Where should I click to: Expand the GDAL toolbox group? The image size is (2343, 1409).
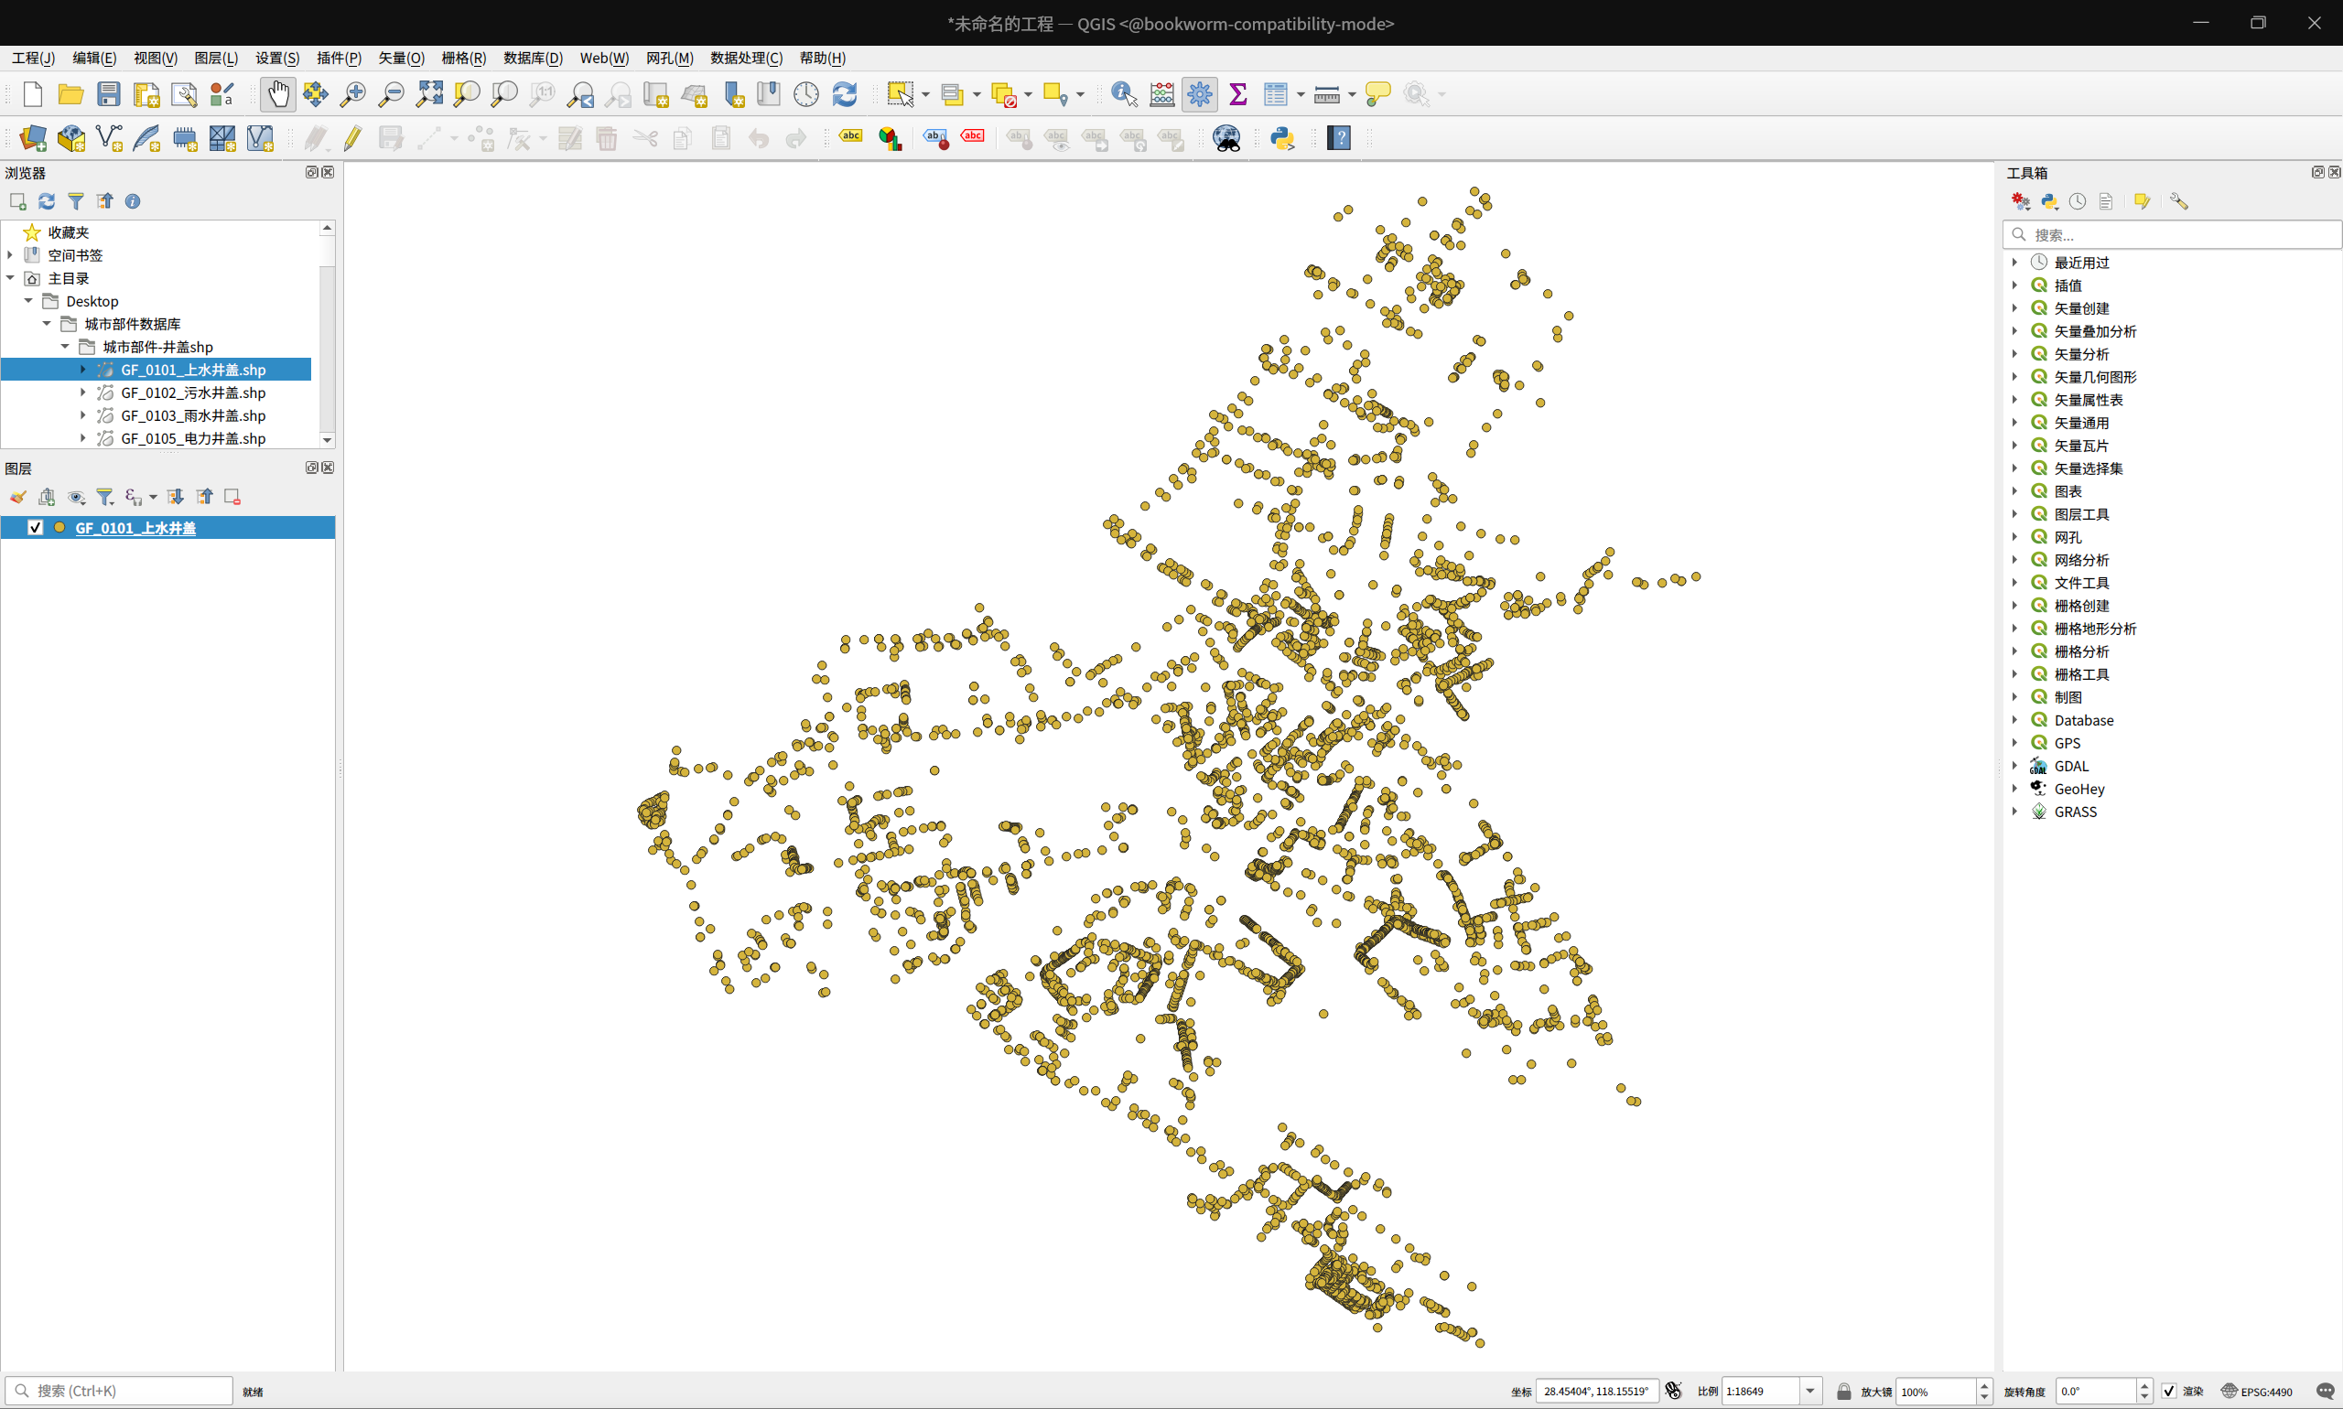point(2014,765)
